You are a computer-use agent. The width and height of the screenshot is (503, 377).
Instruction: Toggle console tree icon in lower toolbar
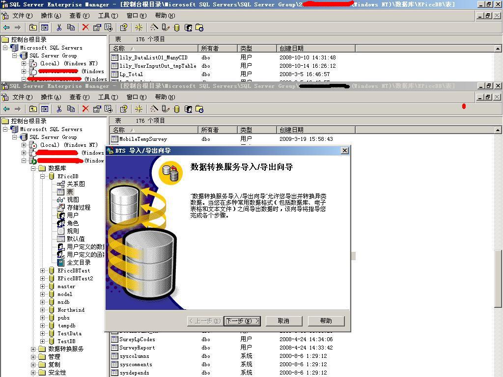[44, 109]
